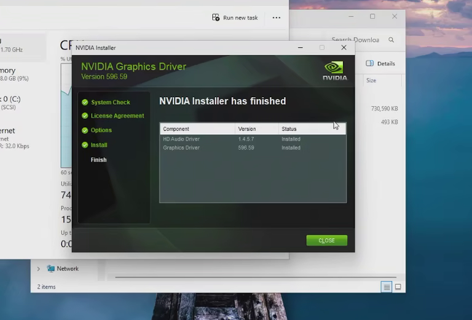Switch to large thumbnails view icon
The image size is (472, 320).
[x=398, y=287]
